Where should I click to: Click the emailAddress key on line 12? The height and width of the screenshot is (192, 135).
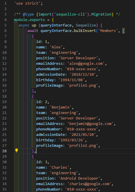click(49, 64)
